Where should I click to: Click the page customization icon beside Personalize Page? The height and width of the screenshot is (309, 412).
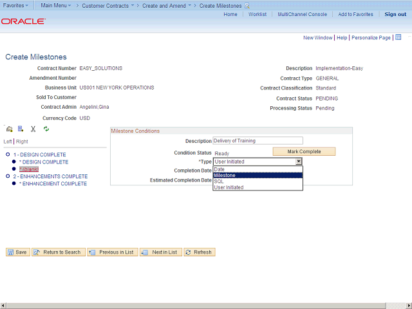pos(398,37)
